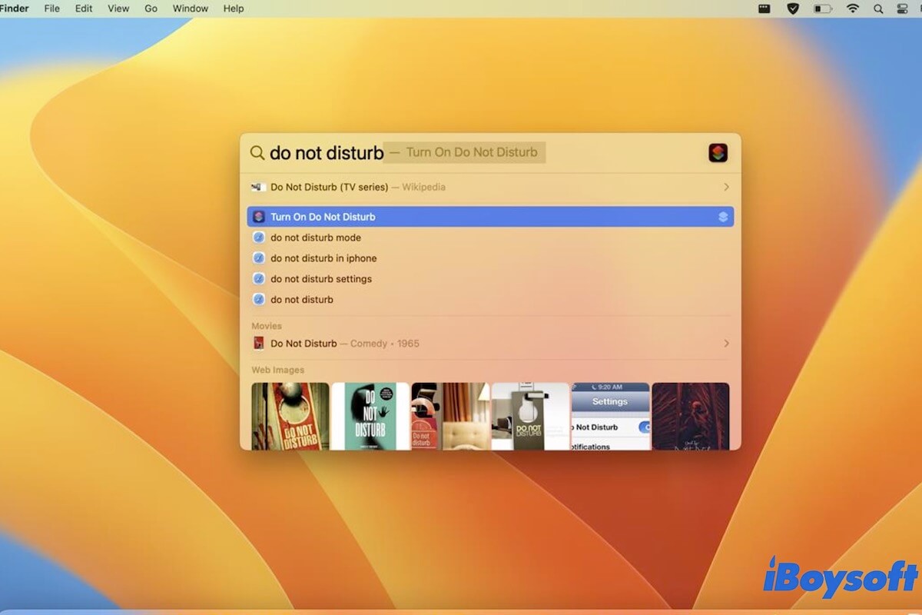Open the dark red poster web image
Viewport: 922px width, 615px height.
[x=691, y=416]
